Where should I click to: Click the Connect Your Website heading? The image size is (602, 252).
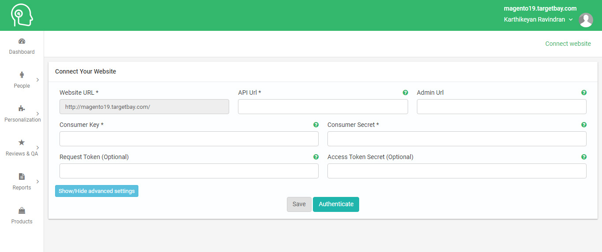coord(85,71)
